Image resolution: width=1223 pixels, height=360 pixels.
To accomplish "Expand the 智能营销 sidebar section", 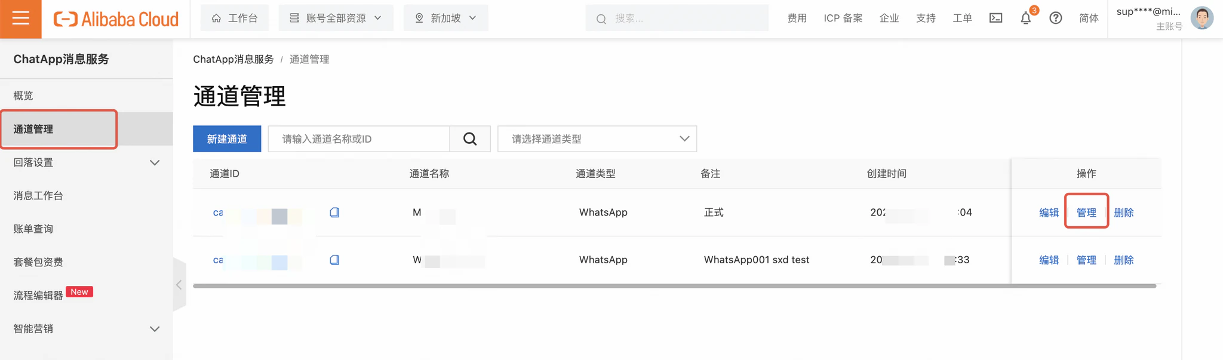I will coord(87,328).
